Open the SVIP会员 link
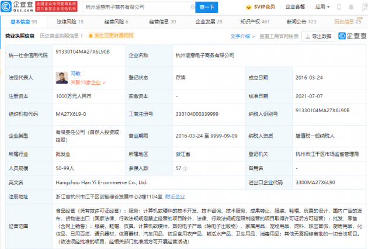This screenshot has height=249, width=368. point(261,7)
